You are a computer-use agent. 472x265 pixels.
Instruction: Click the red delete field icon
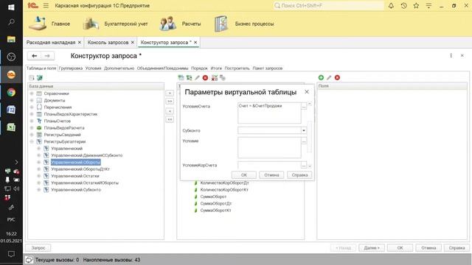337,77
